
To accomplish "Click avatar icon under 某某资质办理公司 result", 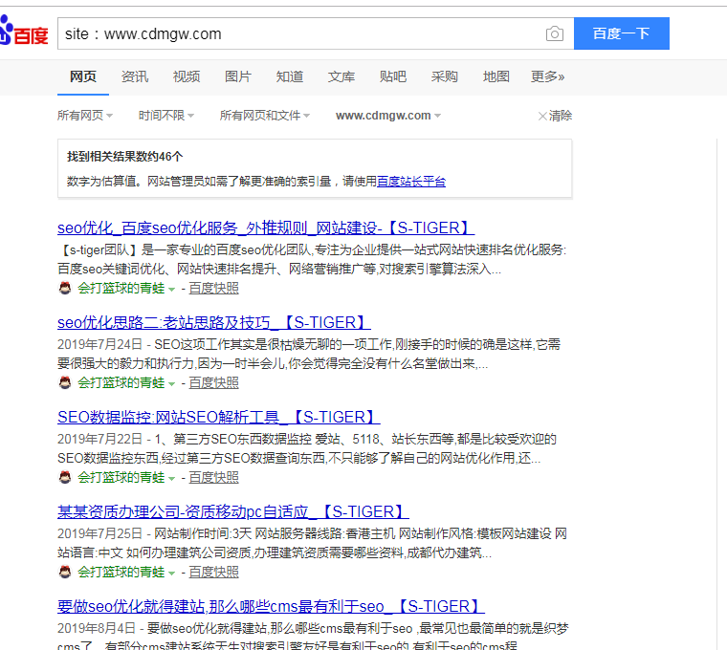I will [65, 573].
